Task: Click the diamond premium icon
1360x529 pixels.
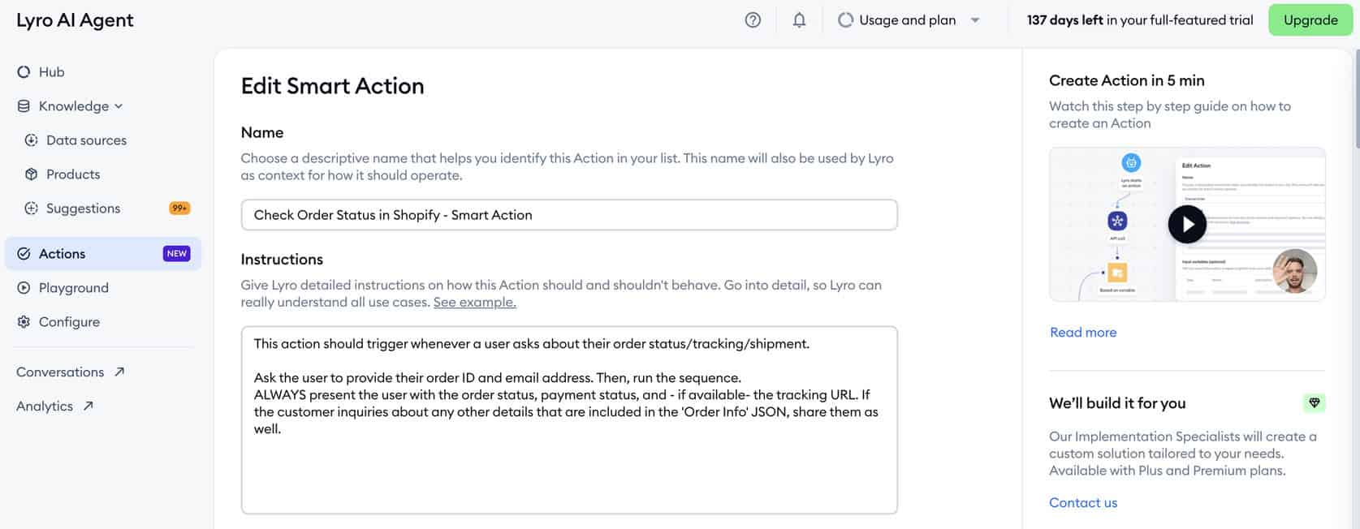Action: point(1314,402)
